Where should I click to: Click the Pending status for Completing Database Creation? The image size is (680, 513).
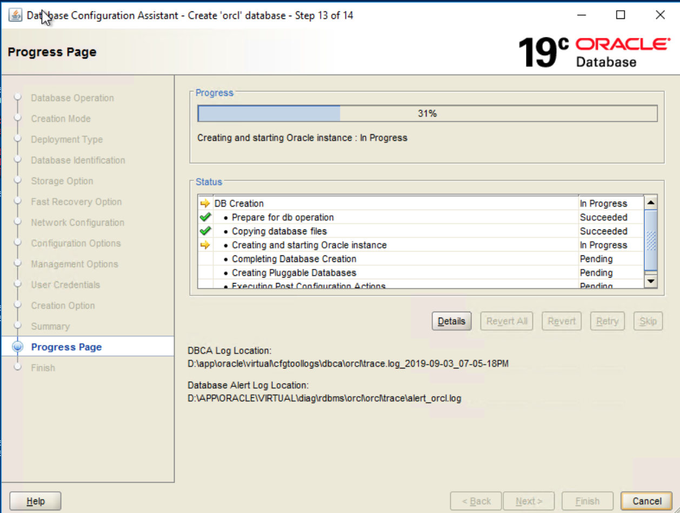click(x=596, y=259)
